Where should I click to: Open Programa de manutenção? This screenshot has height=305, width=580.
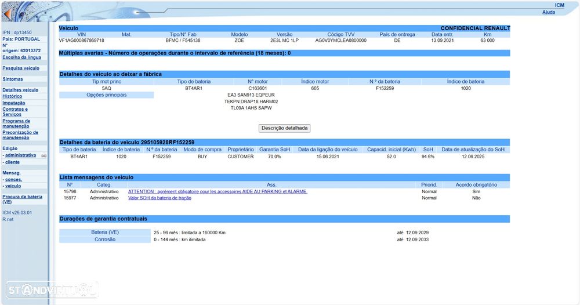coord(16,124)
